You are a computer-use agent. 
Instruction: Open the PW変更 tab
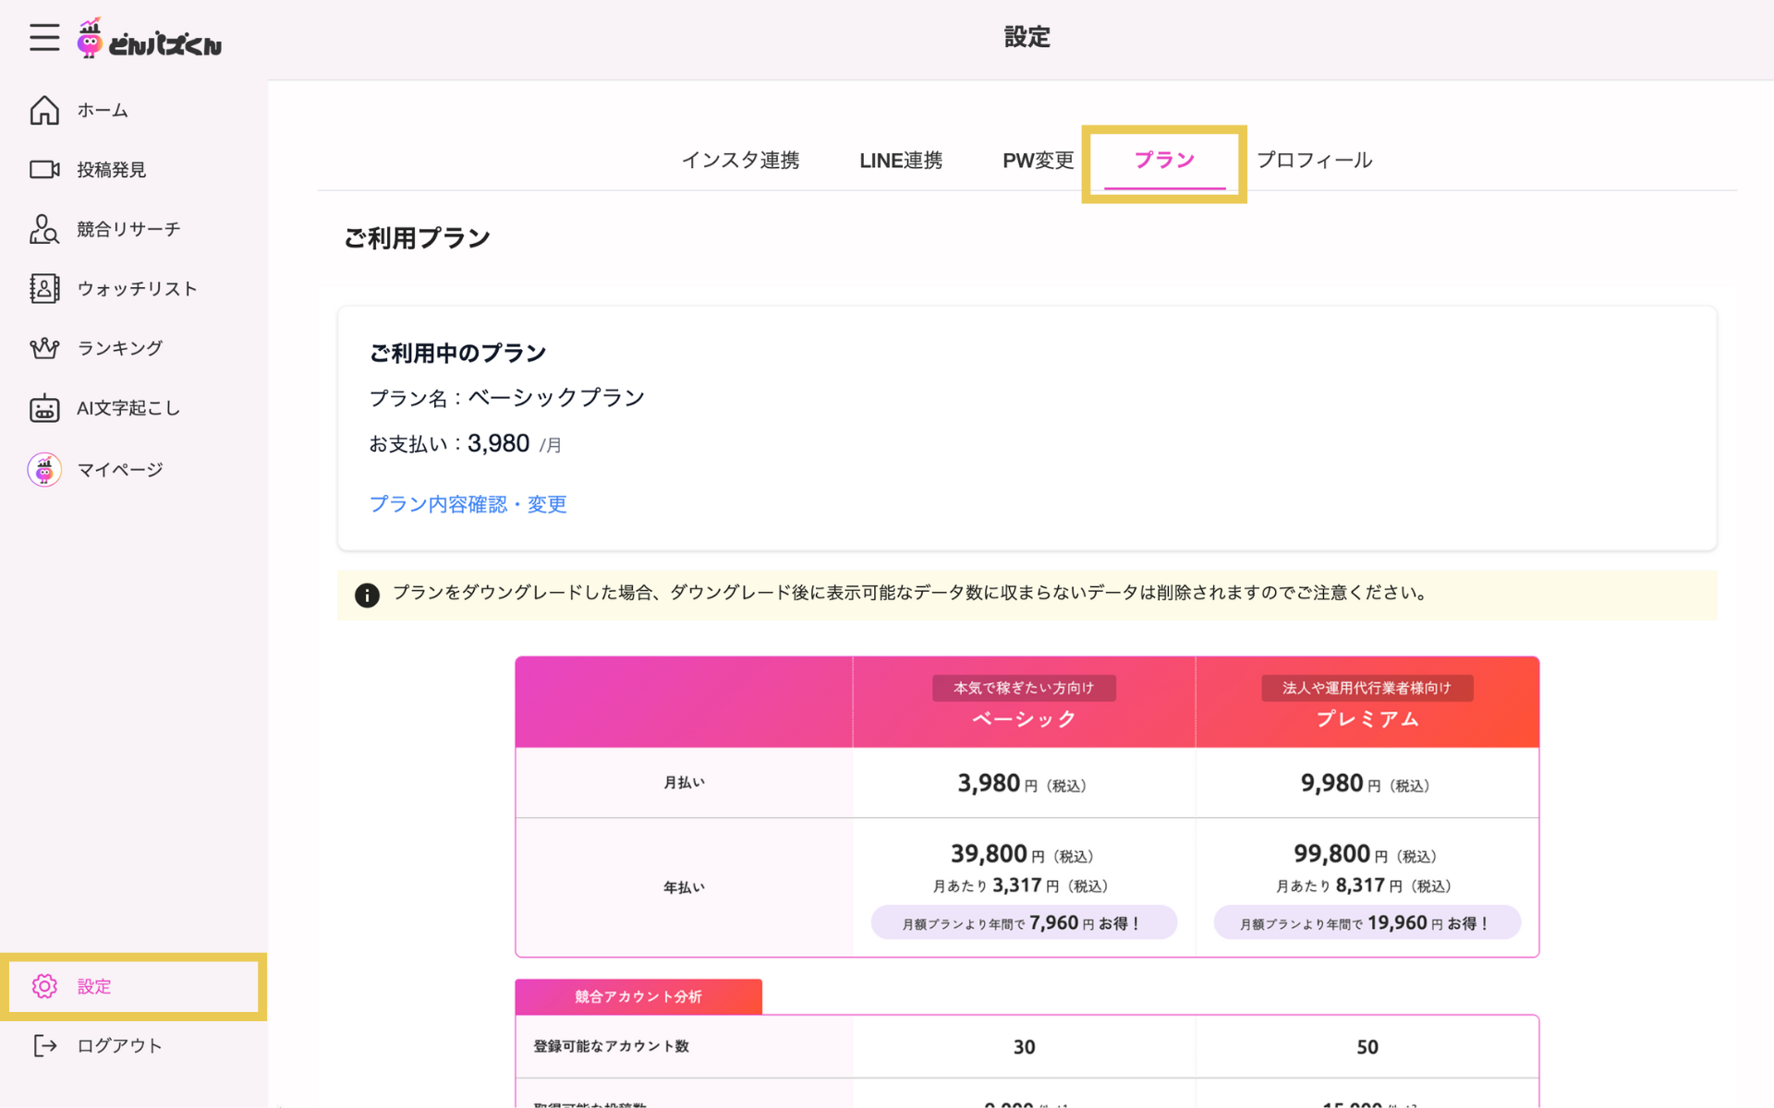pyautogui.click(x=1038, y=161)
